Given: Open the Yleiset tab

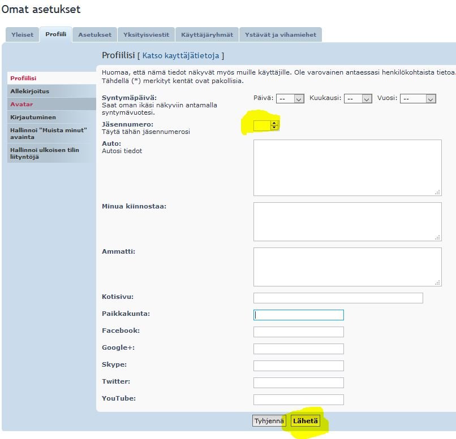Looking at the screenshot, I should pyautogui.click(x=22, y=34).
